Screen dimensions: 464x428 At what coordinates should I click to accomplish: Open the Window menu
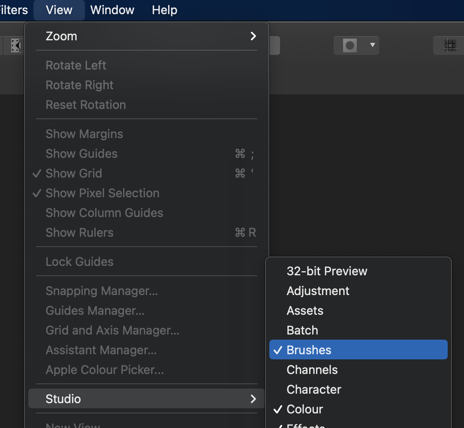coord(112,10)
